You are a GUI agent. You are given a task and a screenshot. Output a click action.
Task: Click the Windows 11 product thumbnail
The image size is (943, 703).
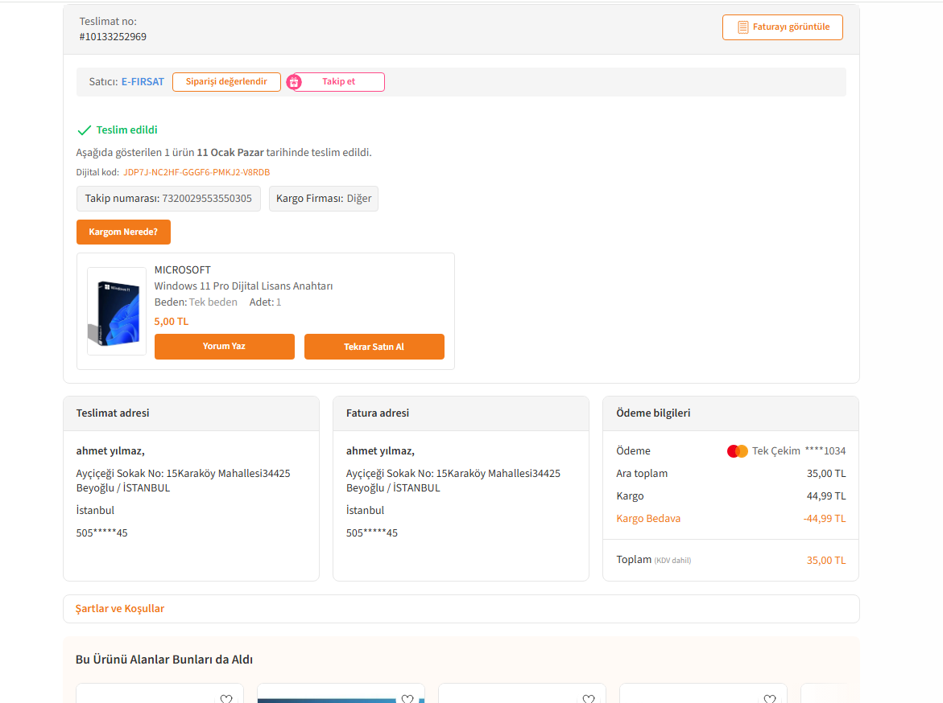(117, 311)
